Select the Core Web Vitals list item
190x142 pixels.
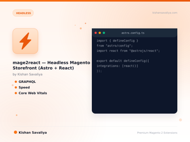click(33, 93)
